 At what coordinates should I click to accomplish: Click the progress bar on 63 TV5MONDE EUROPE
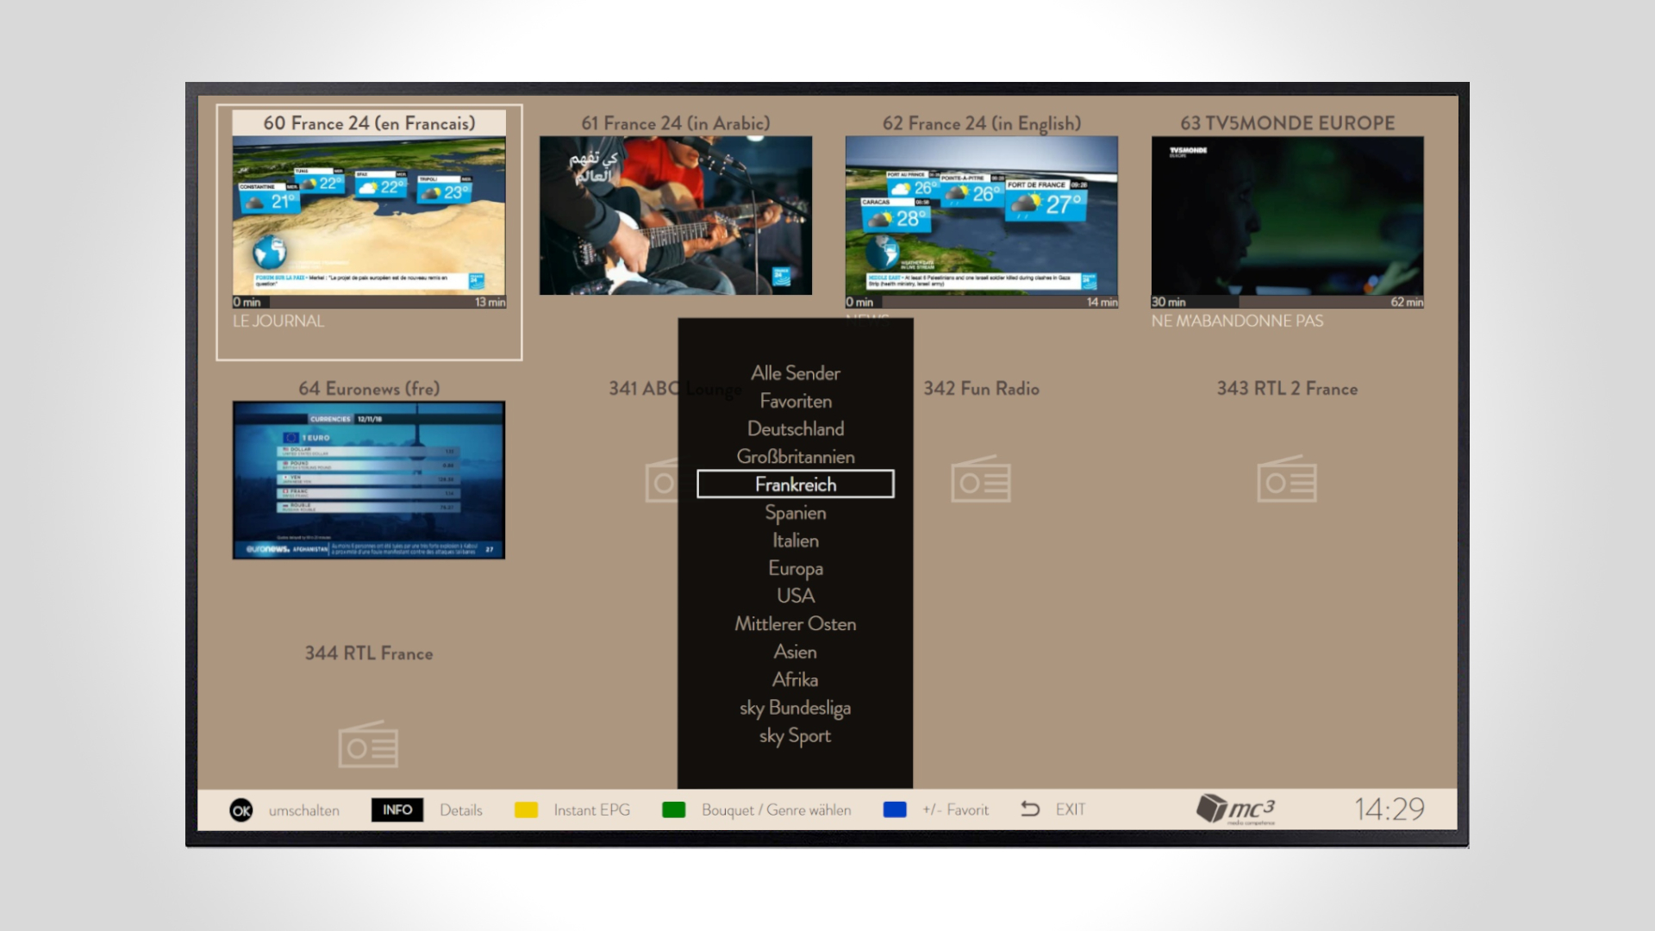(1288, 303)
